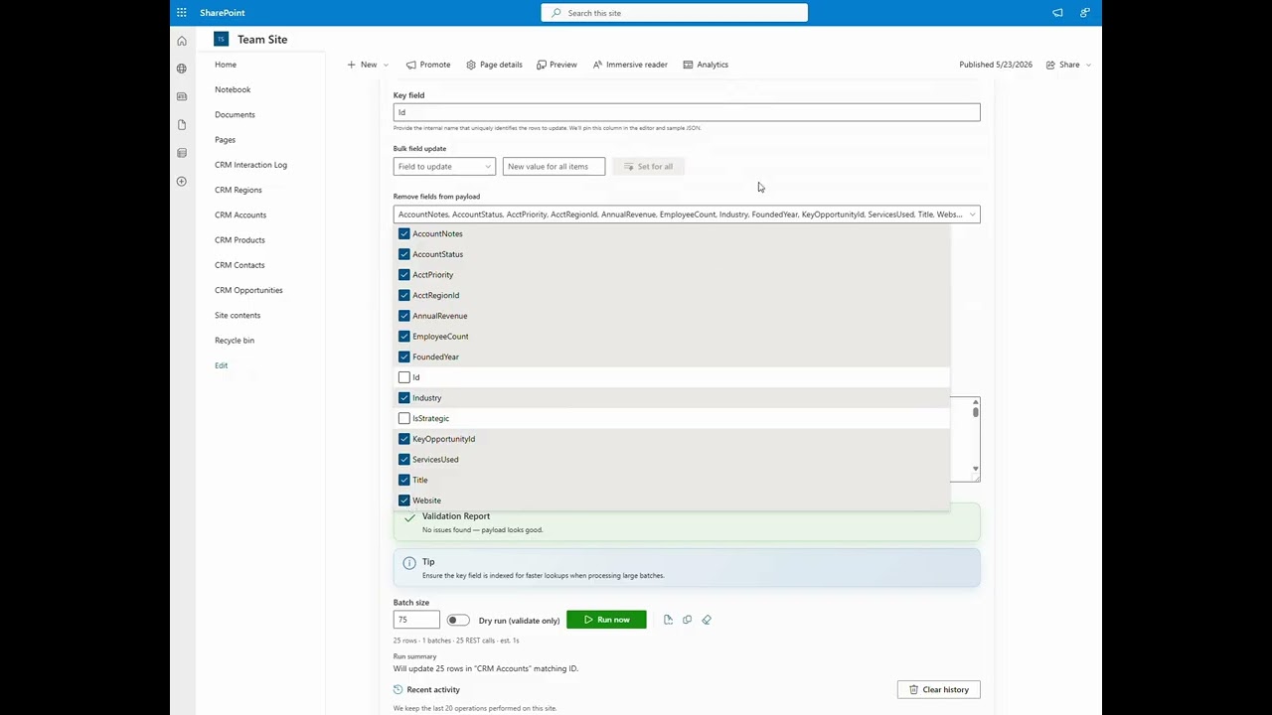Viewport: 1272px width, 715px height.
Task: Click the eraser clear icon beside Run now
Action: point(707,620)
